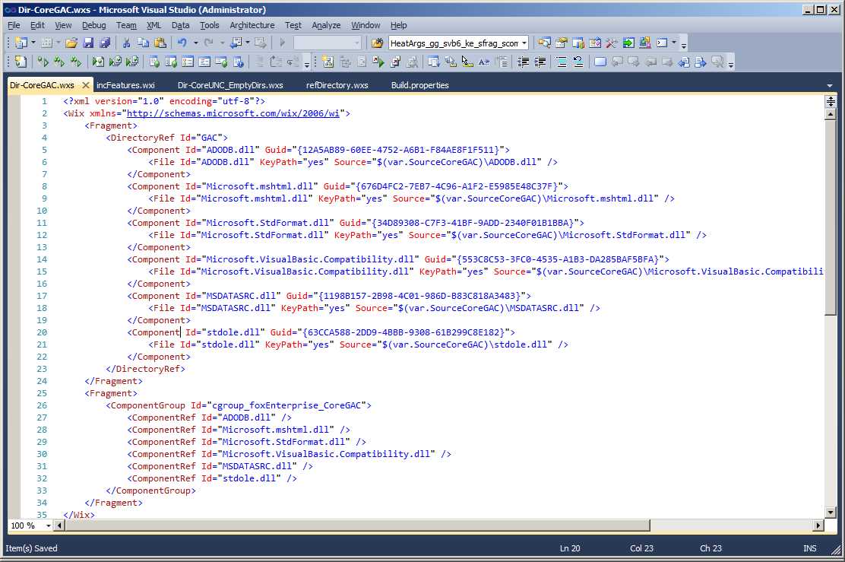Click the Navigate Backward icon
The width and height of the screenshot is (845, 562).
236,43
